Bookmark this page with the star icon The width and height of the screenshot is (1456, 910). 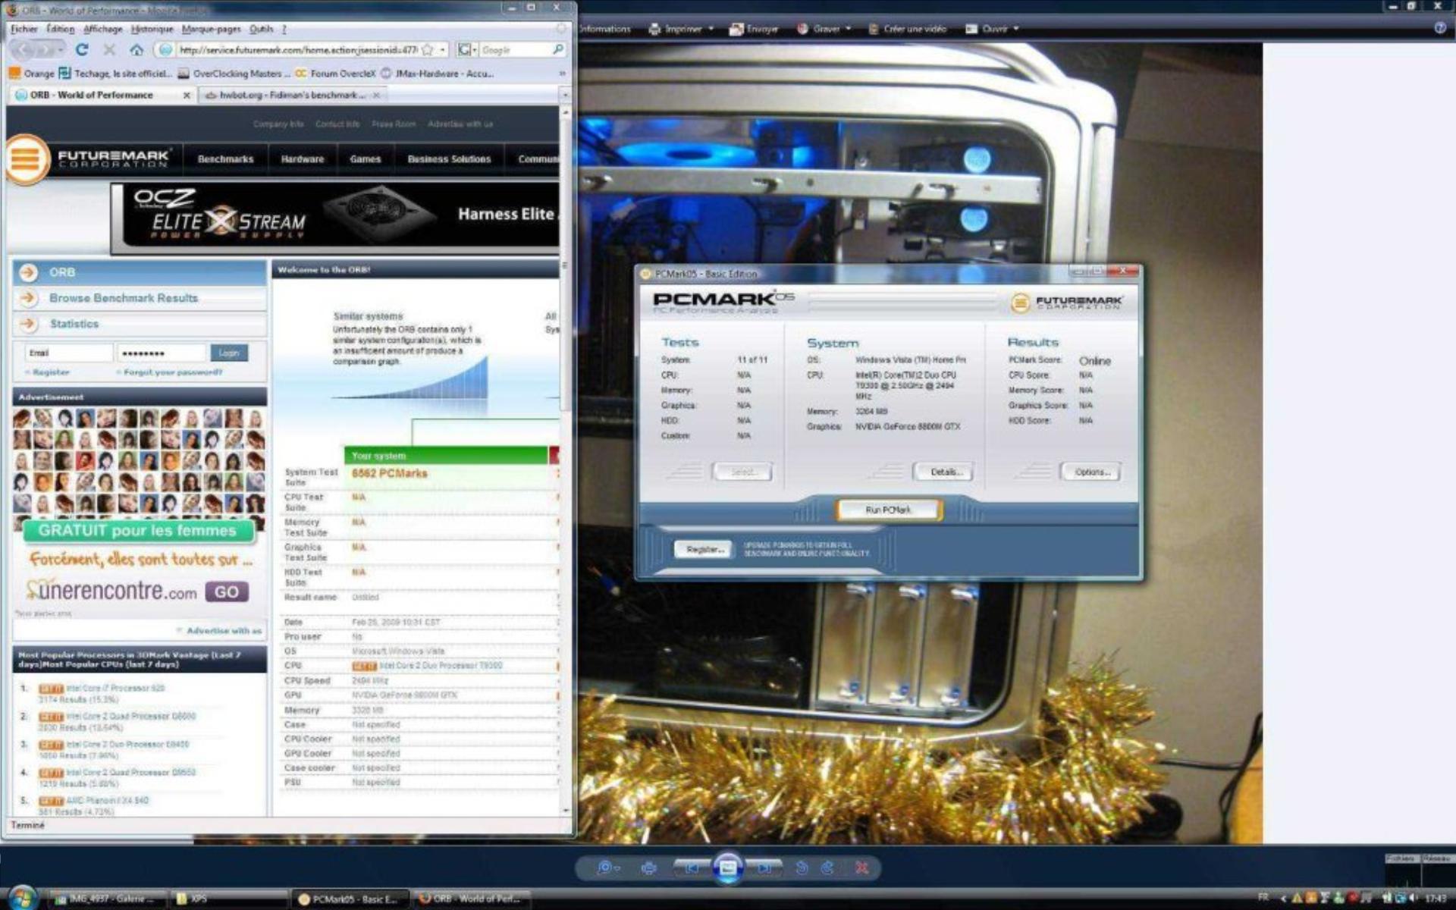[428, 50]
